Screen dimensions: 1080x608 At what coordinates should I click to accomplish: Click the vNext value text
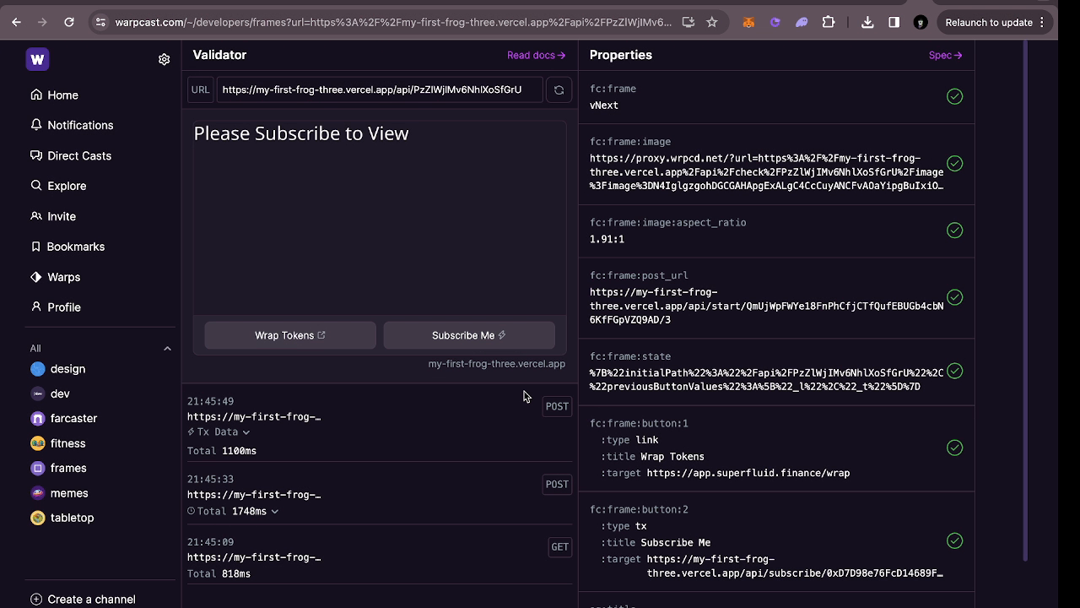coord(604,106)
